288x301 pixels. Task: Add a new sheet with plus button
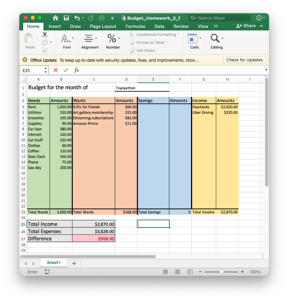[x=74, y=263]
